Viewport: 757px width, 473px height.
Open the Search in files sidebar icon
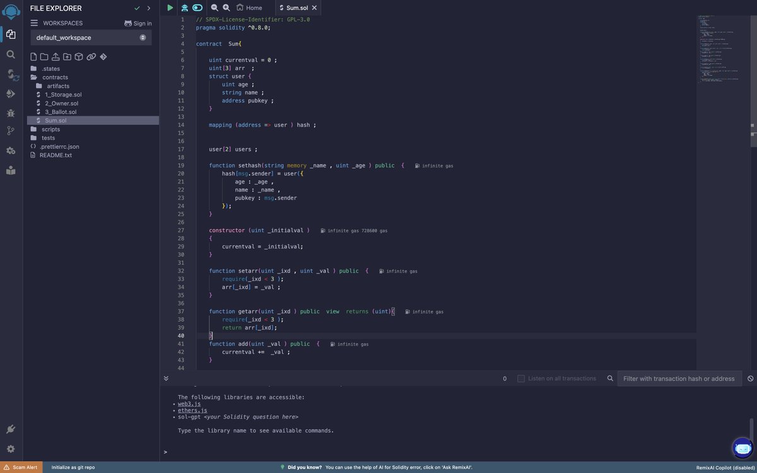[x=11, y=54]
